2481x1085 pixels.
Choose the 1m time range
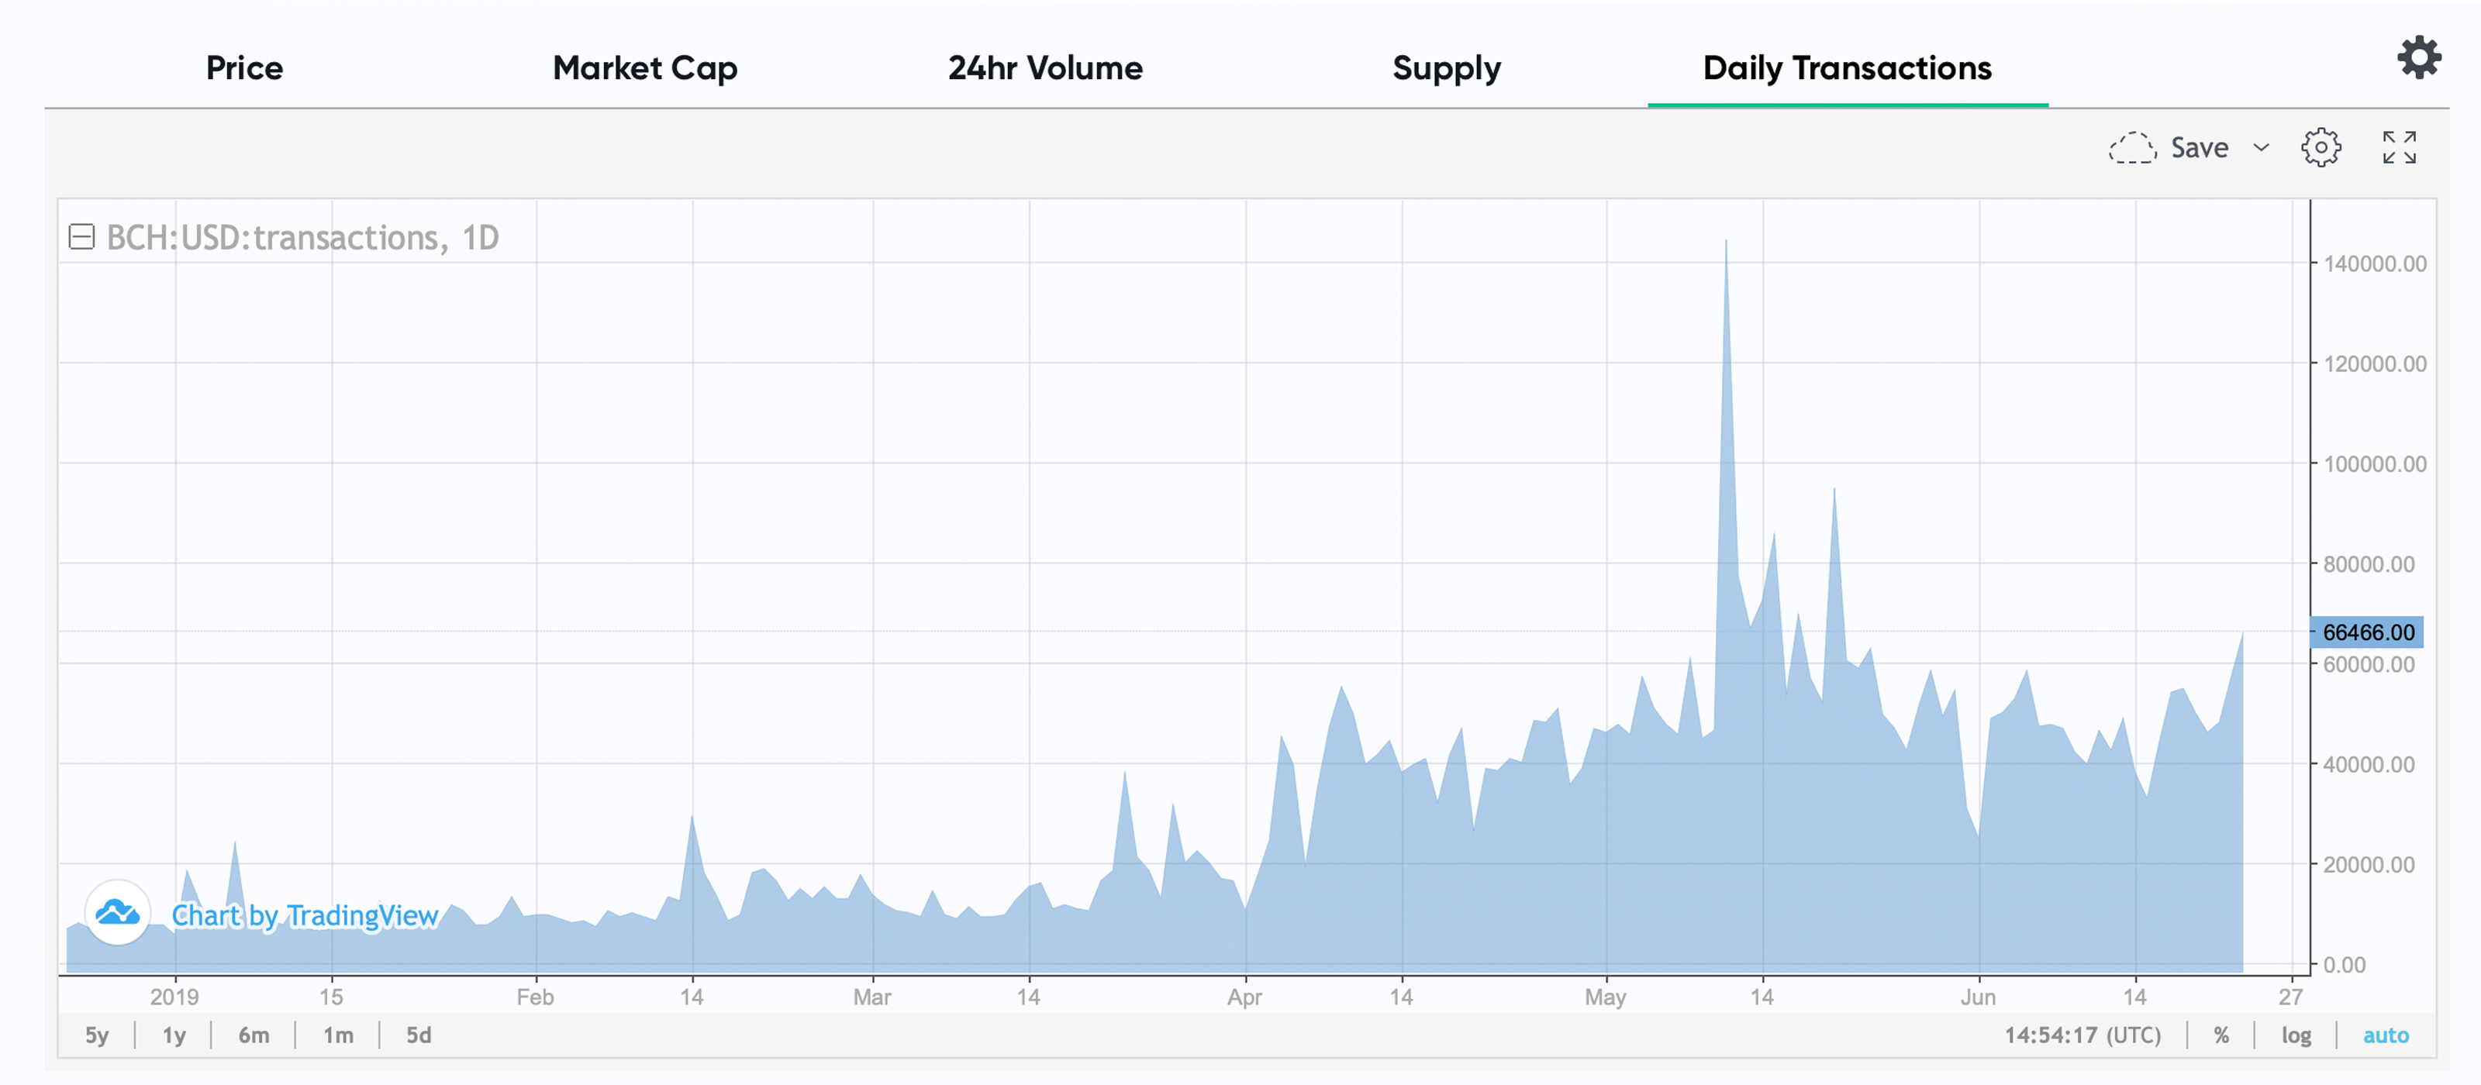pos(338,1035)
